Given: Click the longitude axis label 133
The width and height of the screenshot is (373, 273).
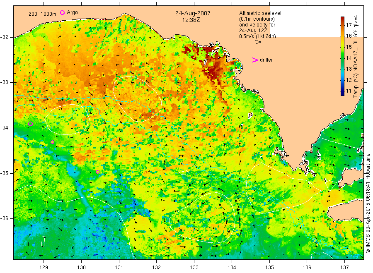Looking at the screenshot, I should [194, 268].
